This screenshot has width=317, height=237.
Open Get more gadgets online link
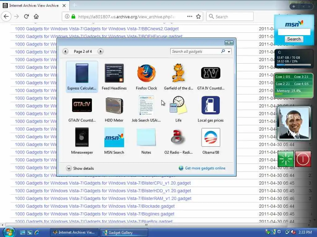click(202, 168)
